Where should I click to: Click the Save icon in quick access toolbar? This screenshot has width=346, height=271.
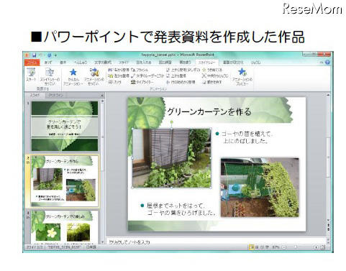pos(35,55)
